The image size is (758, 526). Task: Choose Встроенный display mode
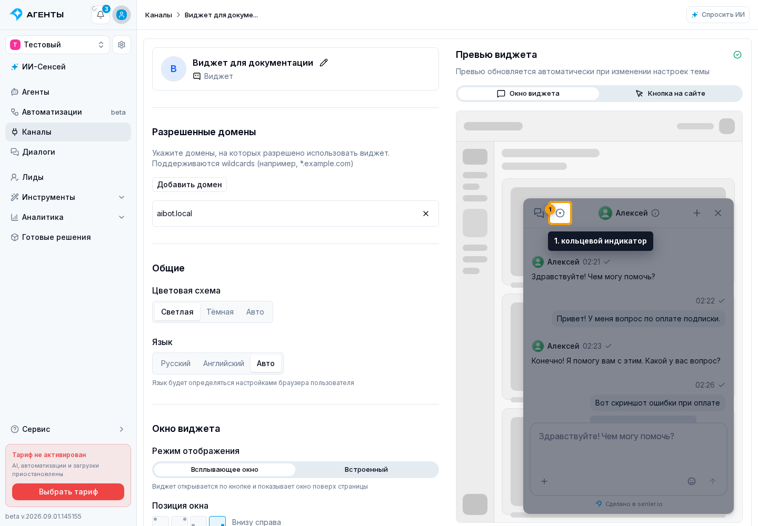(x=366, y=470)
